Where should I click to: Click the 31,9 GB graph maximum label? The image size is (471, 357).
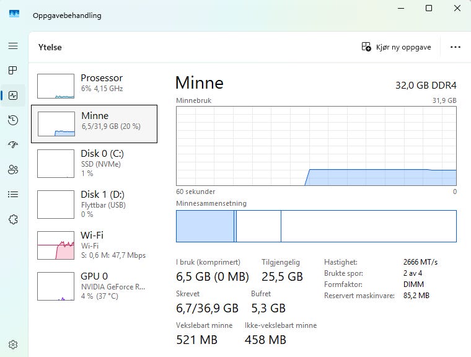click(x=444, y=100)
